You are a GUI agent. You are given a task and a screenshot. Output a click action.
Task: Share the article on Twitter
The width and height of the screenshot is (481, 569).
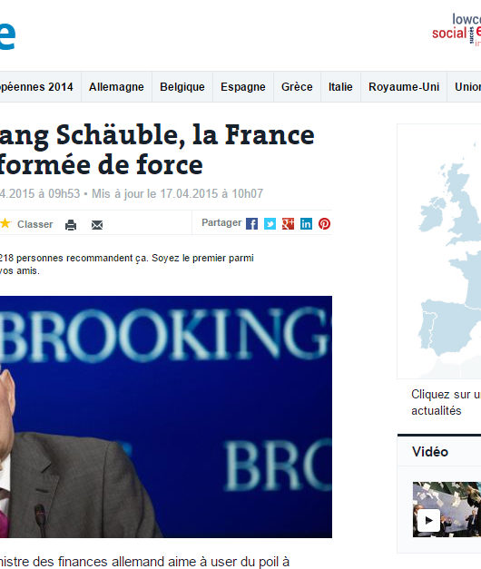270,224
